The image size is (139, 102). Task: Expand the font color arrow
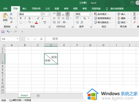click(x=39, y=22)
